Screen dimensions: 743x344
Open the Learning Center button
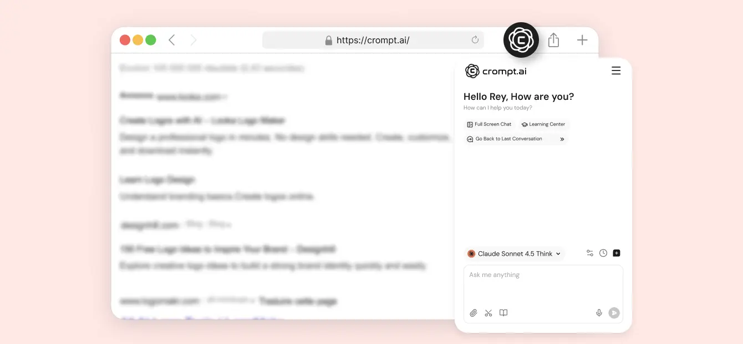coord(543,124)
